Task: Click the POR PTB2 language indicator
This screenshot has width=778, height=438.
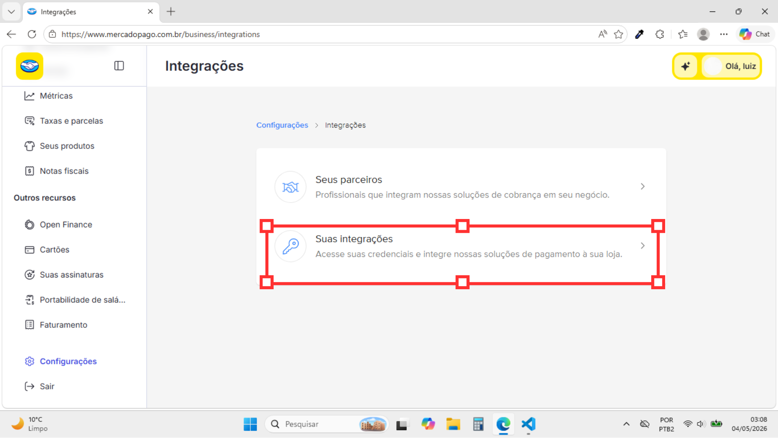Action: click(x=666, y=424)
